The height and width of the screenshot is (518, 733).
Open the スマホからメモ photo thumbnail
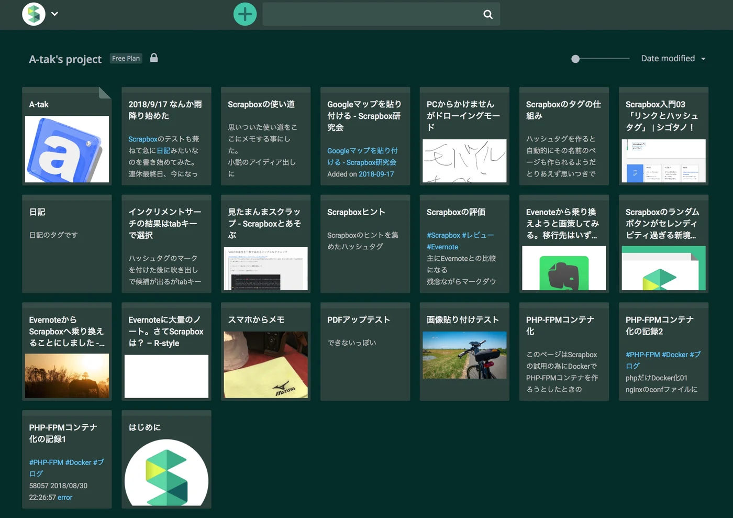[x=265, y=365]
